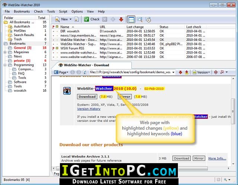Viewport: 238px width, 185px height.
Task: Open the Version dropdown in browser toolbar
Action: pyautogui.click(x=201, y=72)
